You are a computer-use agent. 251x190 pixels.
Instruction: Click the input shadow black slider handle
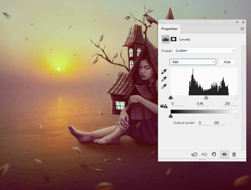click(x=171, y=97)
